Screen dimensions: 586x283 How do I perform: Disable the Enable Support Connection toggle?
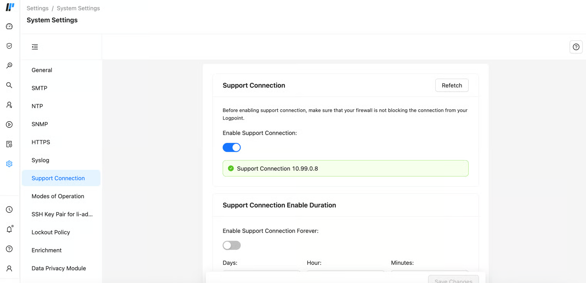232,147
